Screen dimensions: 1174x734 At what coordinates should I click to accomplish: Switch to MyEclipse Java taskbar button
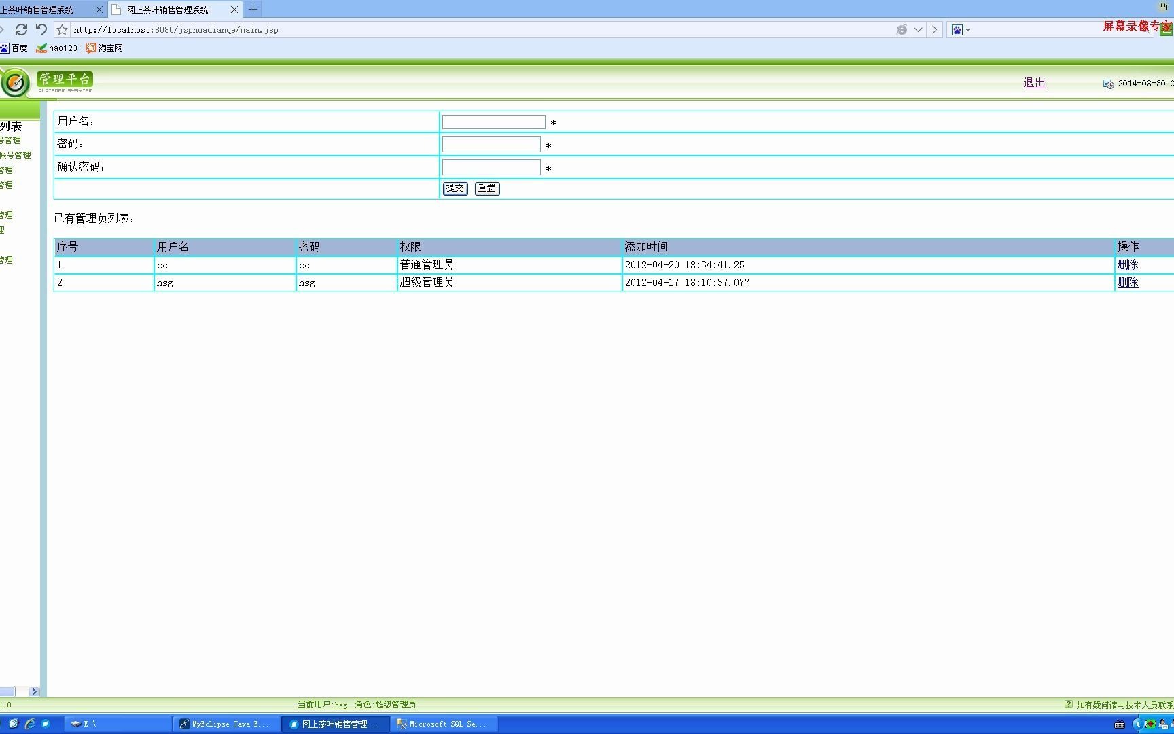[227, 724]
